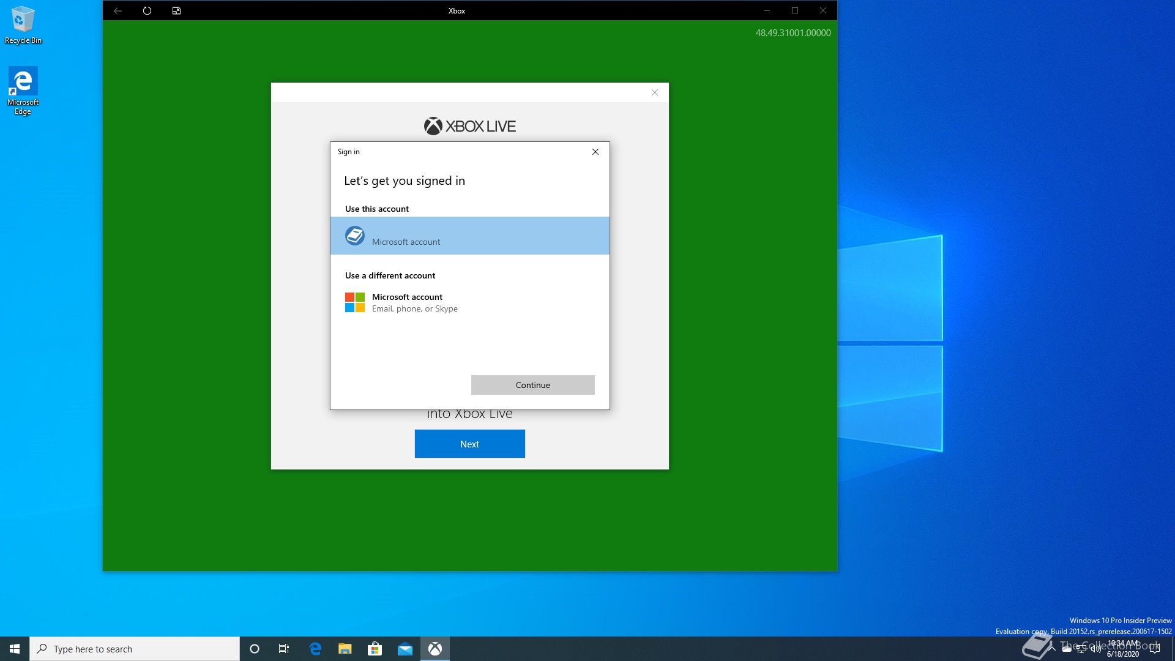The image size is (1175, 661).
Task: Open Microsoft Store from the taskbar
Action: pos(375,649)
